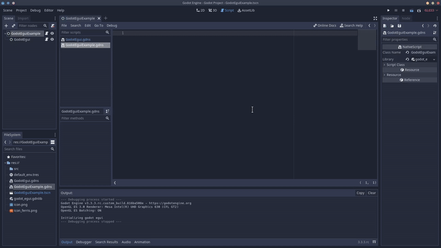
Task: Open the Search Results panel
Action: click(107, 242)
